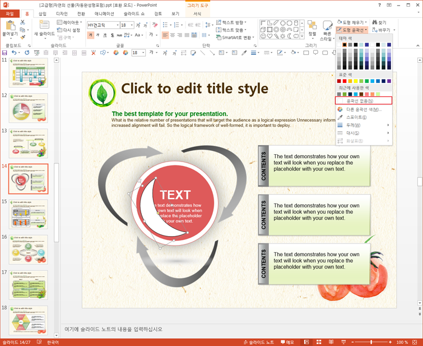This screenshot has height=346, width=423.
Task: Click Comments (메모) status bar button
Action: click(287, 342)
